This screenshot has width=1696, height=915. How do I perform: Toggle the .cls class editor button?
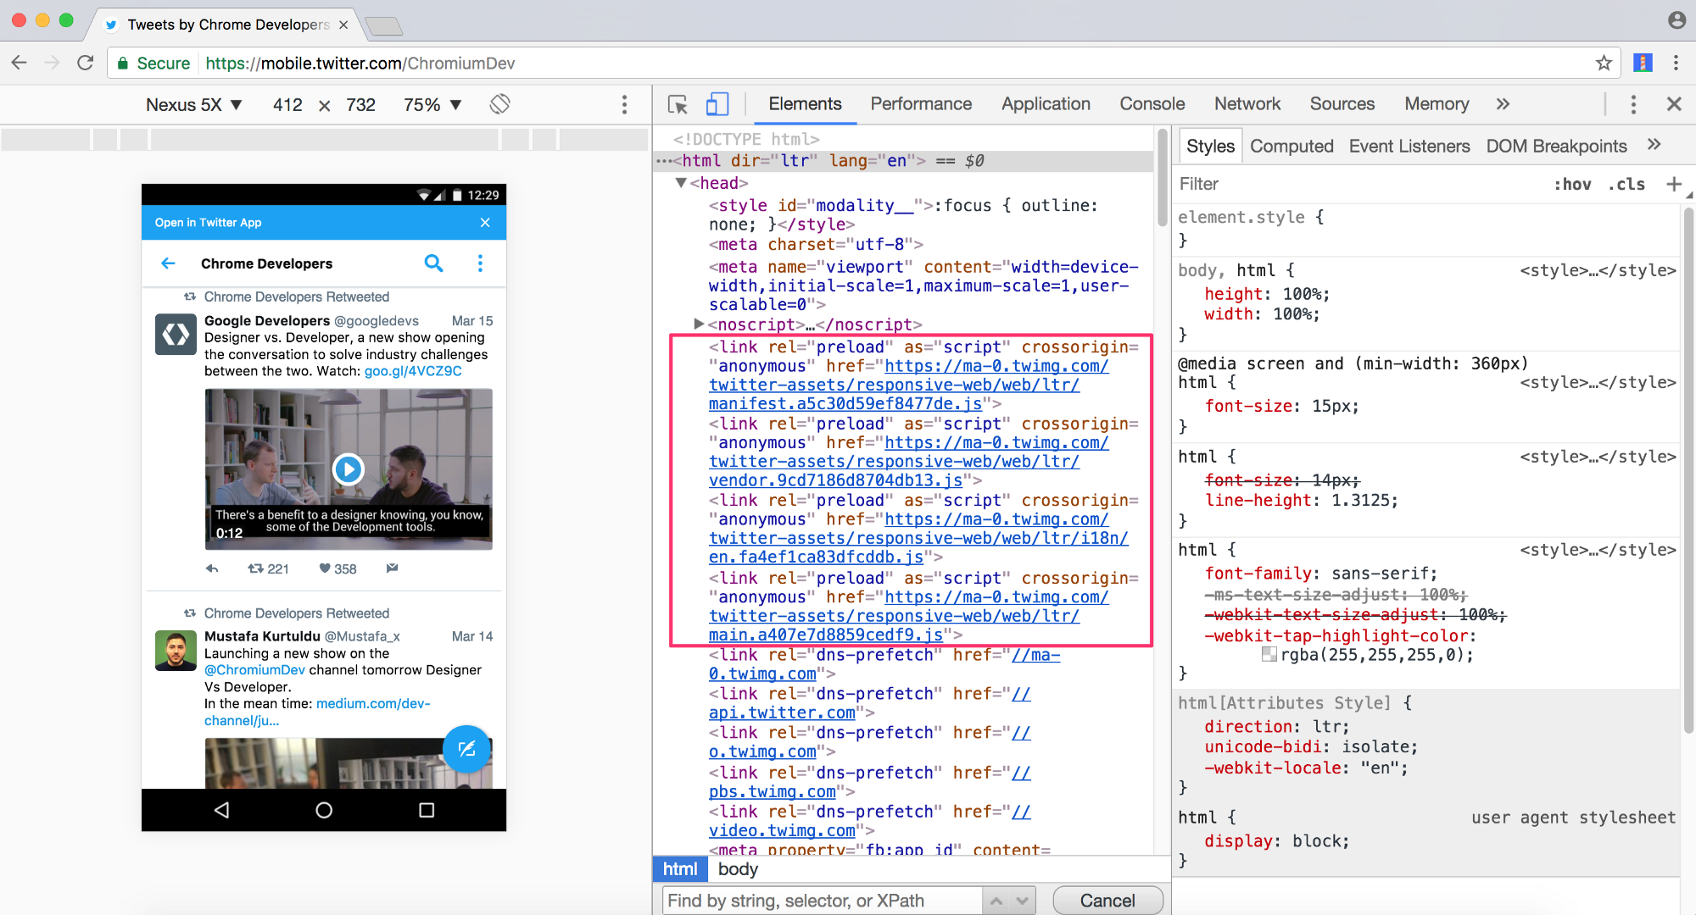[x=1626, y=184]
